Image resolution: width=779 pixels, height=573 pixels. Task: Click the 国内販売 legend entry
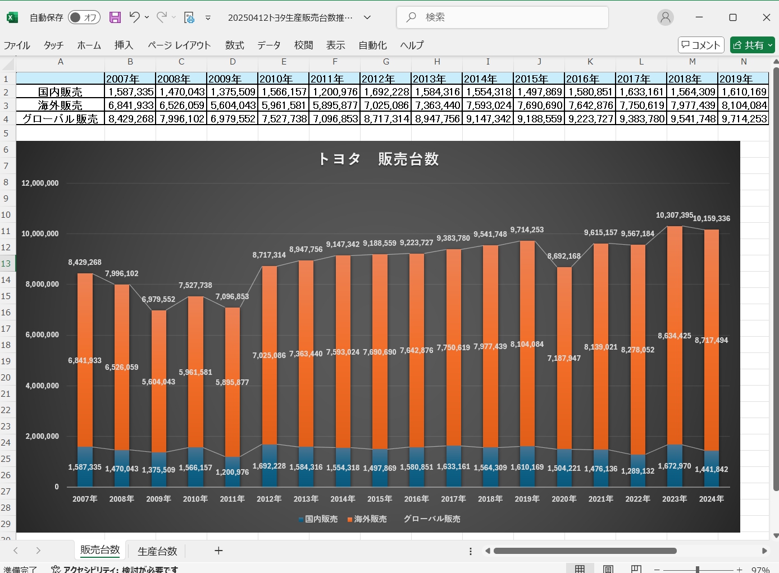pyautogui.click(x=318, y=519)
